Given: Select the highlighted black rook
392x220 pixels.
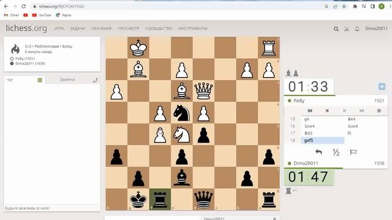Looking at the screenshot, I should pyautogui.click(x=160, y=200).
